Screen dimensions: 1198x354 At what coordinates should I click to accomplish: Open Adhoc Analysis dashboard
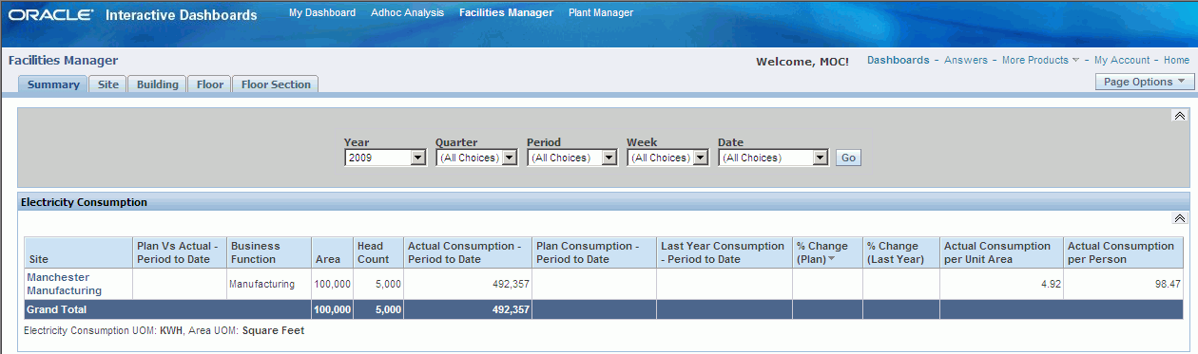coord(407,12)
